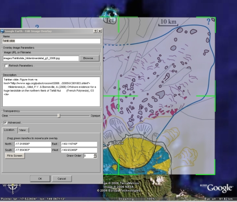Viewport: 237px width, 202px height.
Task: Click the Name field containing Tahiti slide
Action: [51, 41]
